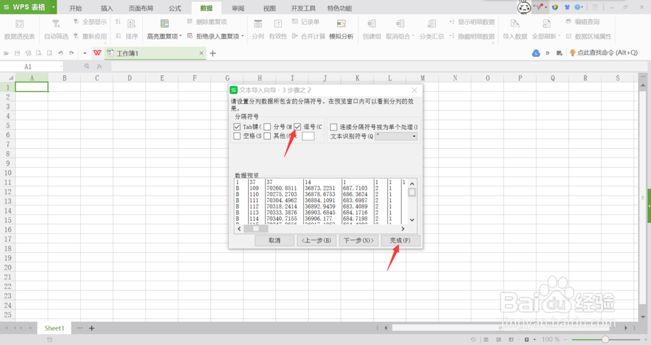Viewport: 651px width, 345px height.
Task: Click the preview horizontal scrollbar thumb
Action: 256,229
